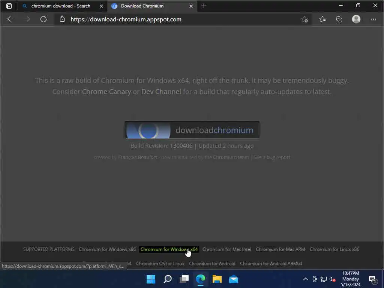Open the Collections icon
The image size is (384, 288).
[339, 19]
